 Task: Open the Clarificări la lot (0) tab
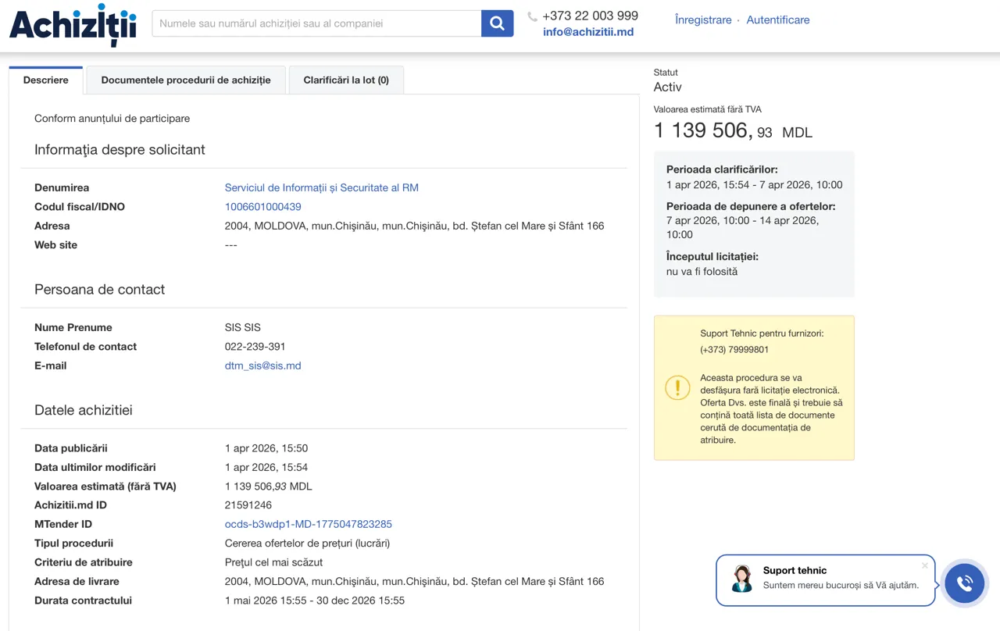pos(346,80)
